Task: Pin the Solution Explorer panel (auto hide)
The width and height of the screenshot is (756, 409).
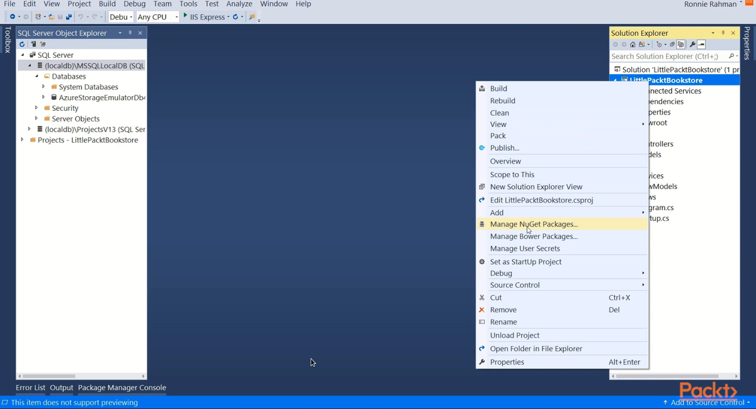Action: [x=723, y=33]
